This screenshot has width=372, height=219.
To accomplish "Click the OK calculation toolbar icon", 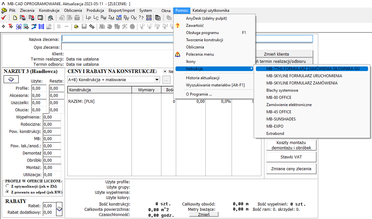I will click(134, 18).
